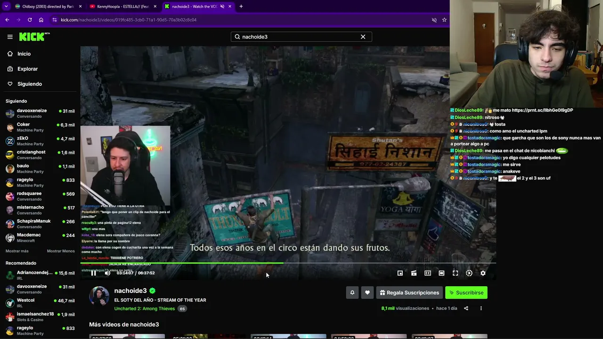
Task: Open the video's three-dot options menu
Action: point(481,308)
